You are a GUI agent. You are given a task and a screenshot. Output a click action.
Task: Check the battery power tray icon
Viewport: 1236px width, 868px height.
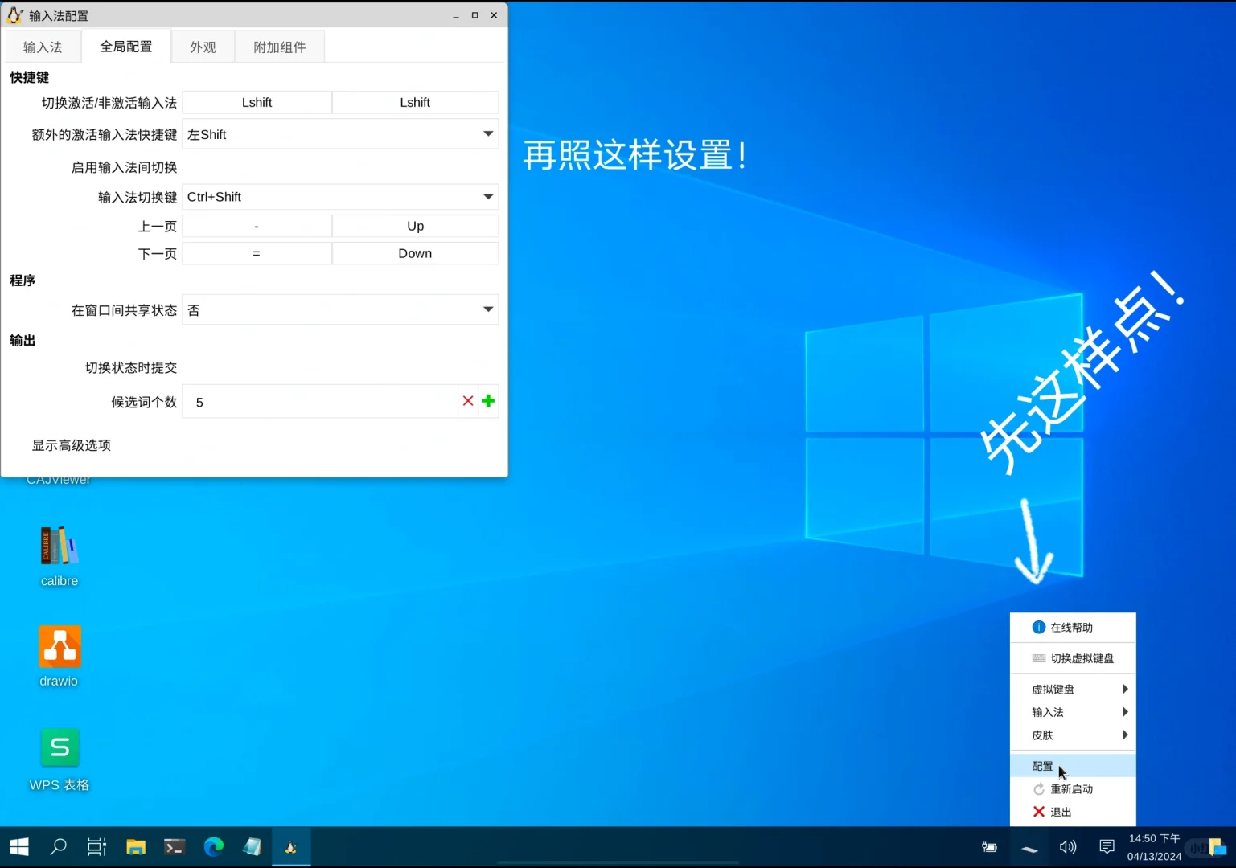989,847
